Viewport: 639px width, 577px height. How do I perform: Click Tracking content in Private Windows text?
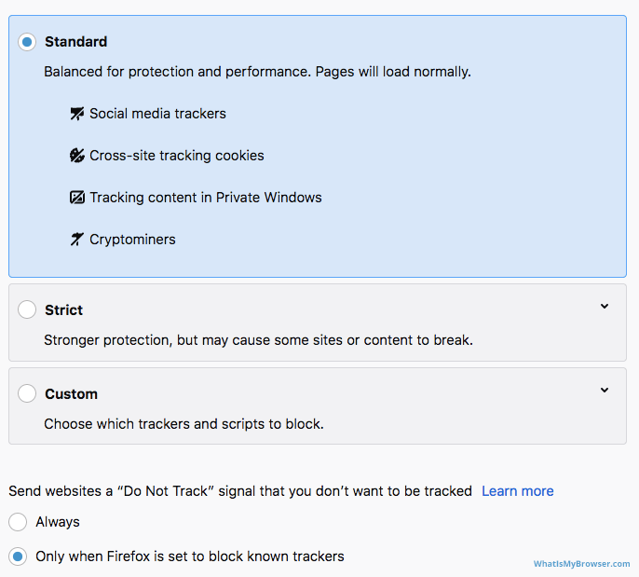point(206,198)
